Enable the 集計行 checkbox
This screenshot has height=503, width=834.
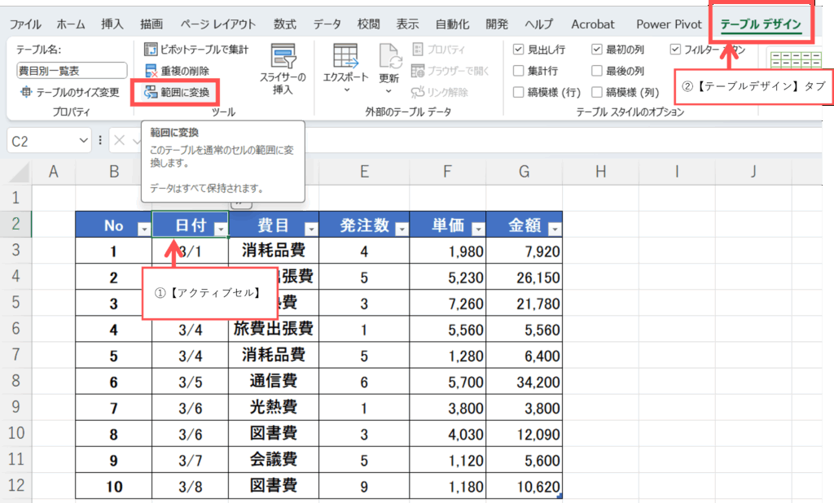[519, 71]
